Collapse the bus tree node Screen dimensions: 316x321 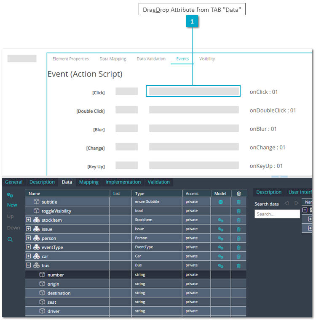tap(28, 265)
